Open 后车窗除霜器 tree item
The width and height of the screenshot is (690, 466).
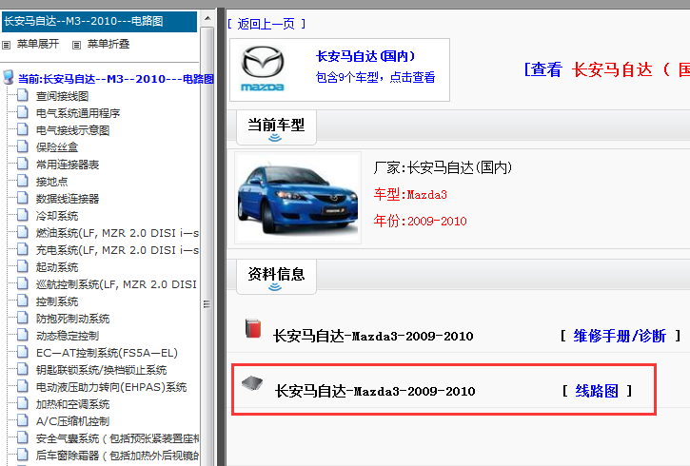[117, 456]
